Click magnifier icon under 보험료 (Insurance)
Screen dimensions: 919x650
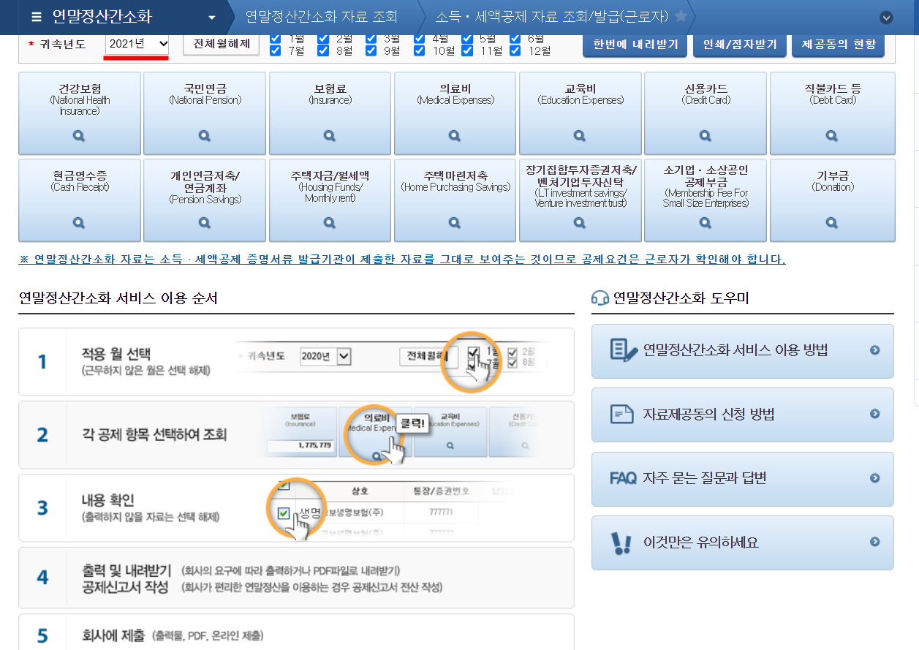[x=330, y=136]
